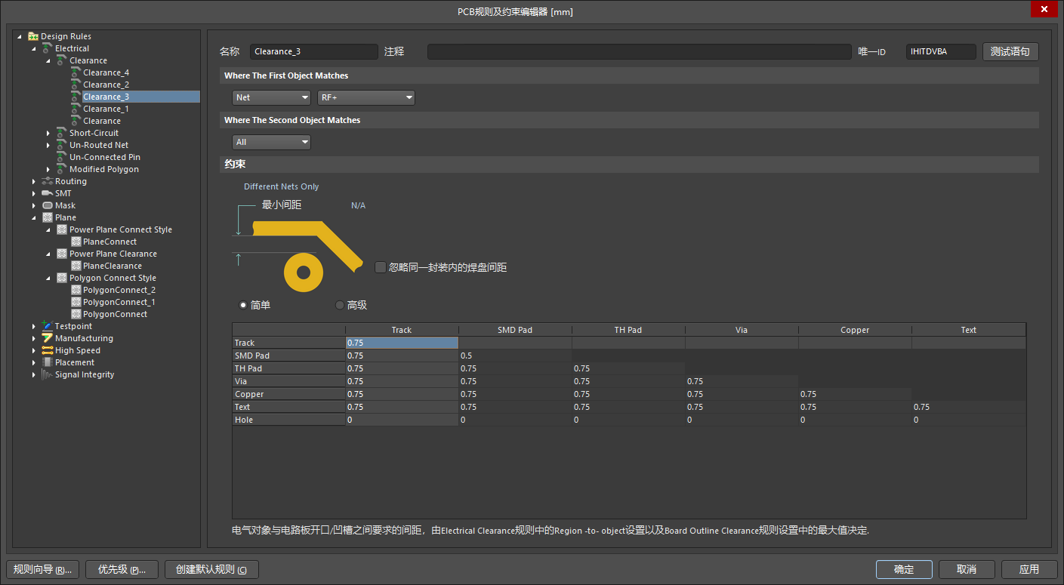Click the 应用 apply button

point(1029,569)
